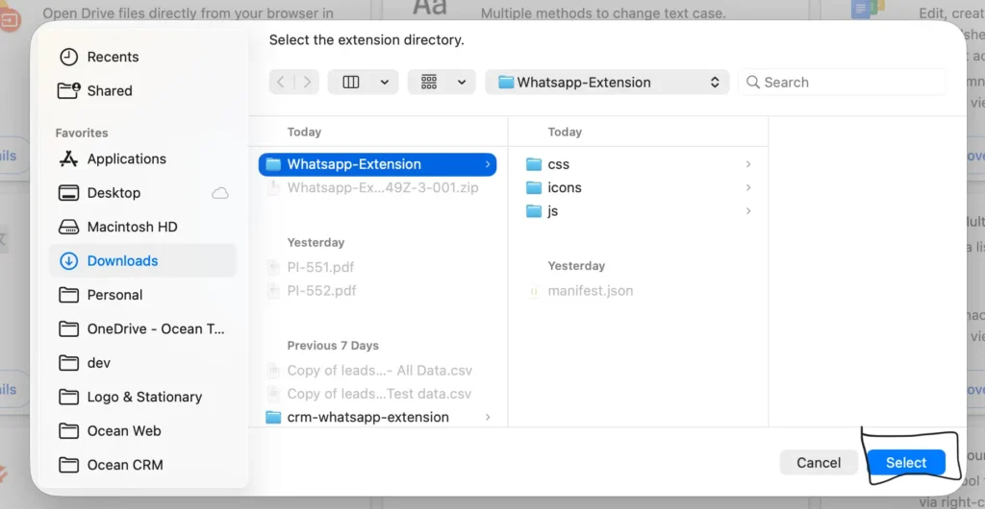Expand the icons folder chevron

pyautogui.click(x=748, y=187)
